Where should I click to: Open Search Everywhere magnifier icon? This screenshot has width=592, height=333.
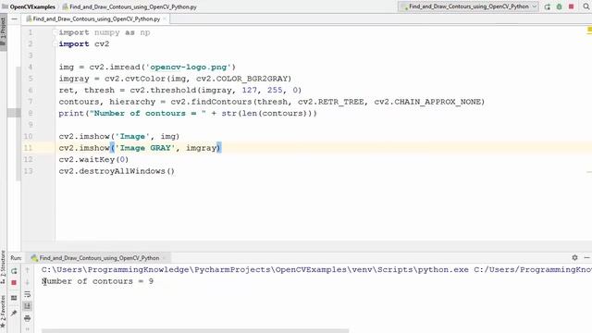click(586, 6)
